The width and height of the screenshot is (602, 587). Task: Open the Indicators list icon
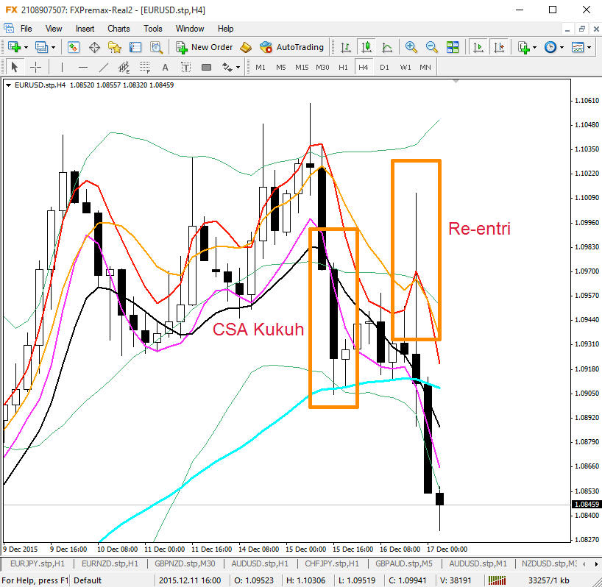524,47
